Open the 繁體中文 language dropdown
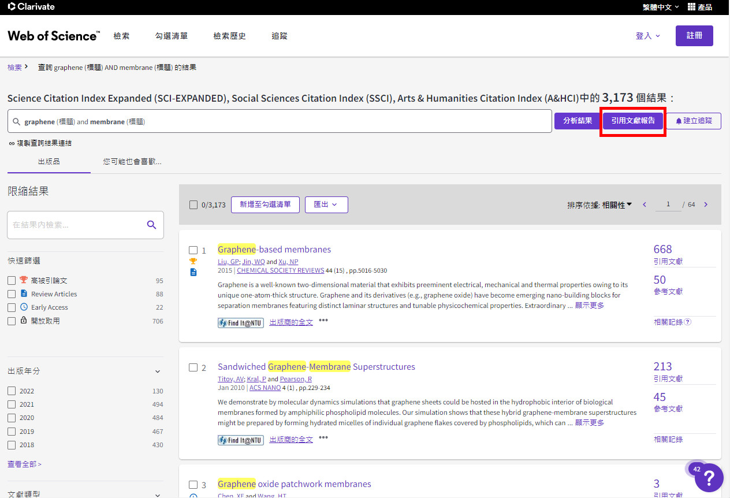Screen dimensions: 730x498 point(661,7)
